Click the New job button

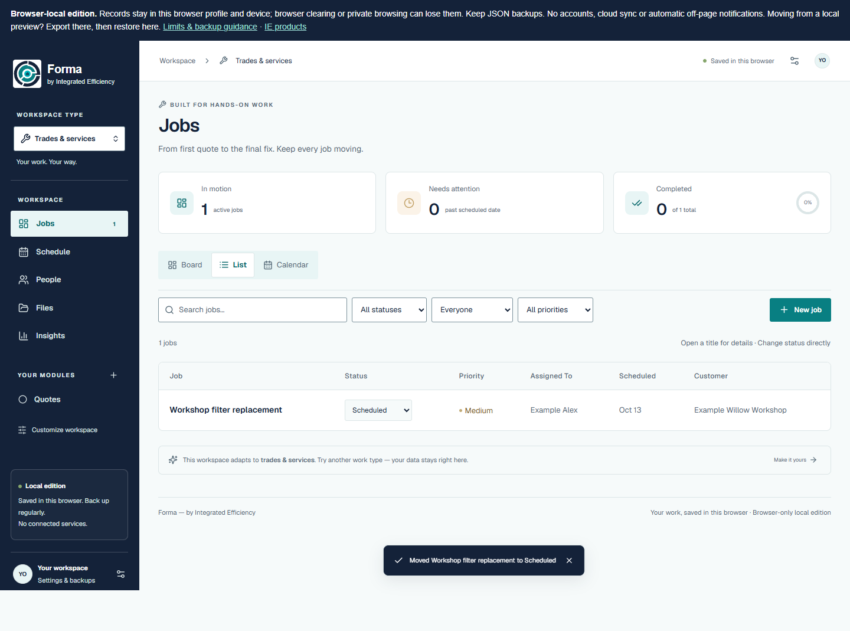(800, 310)
